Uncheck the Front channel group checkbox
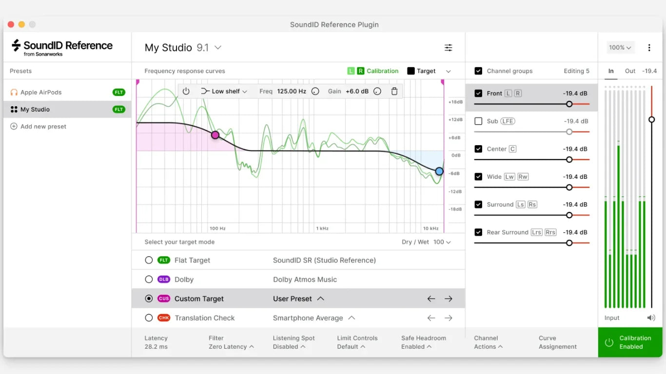Image resolution: width=666 pixels, height=374 pixels. pyautogui.click(x=478, y=93)
